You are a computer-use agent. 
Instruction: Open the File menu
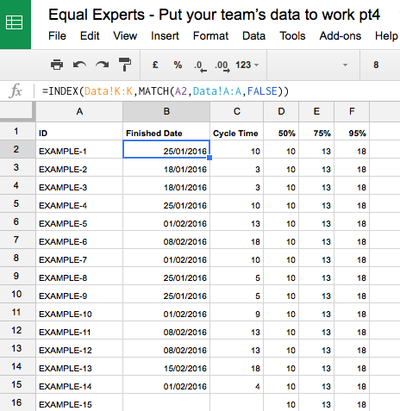tap(57, 36)
